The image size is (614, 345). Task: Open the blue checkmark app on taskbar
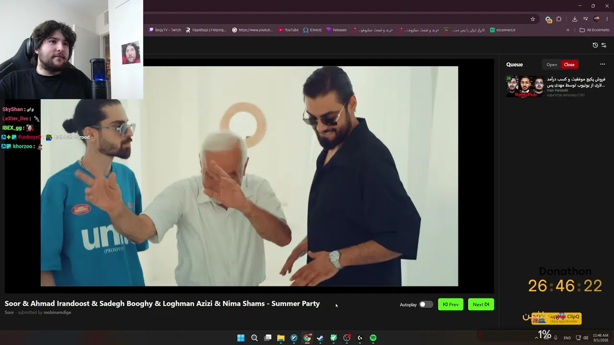tap(294, 338)
